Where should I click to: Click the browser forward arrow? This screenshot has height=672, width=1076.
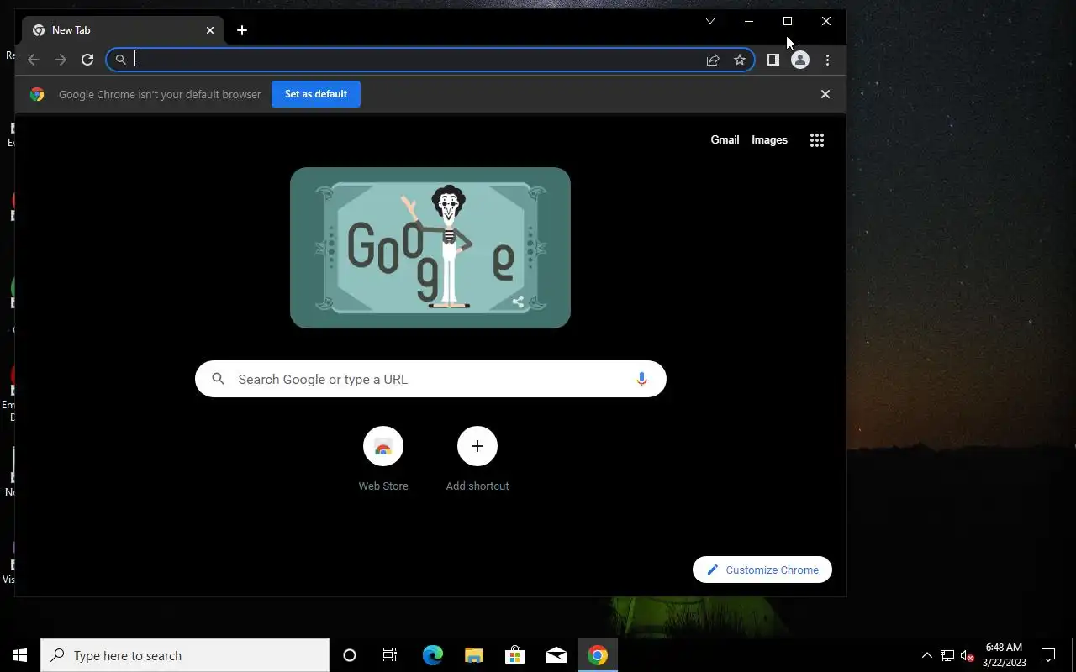(60, 60)
